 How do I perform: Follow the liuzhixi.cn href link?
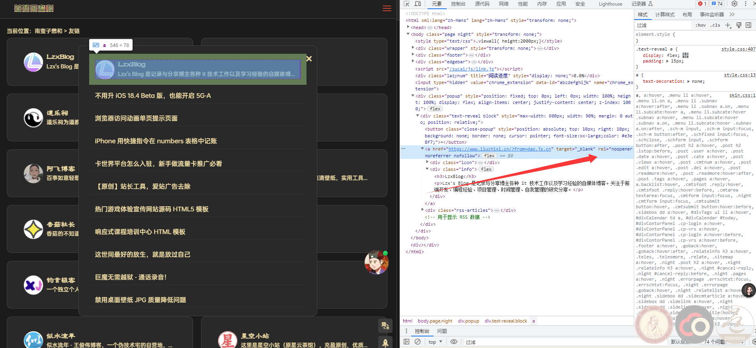pyautogui.click(x=500, y=149)
